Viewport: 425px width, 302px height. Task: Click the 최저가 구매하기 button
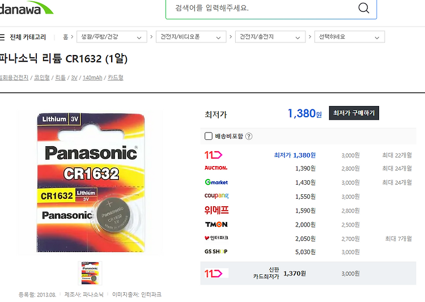click(354, 113)
